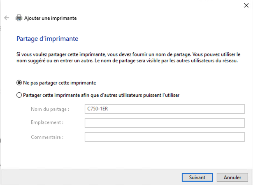This screenshot has width=253, height=185.
Task: Select the "Ne pas partager cette imprimante" radio circle
Action: coord(19,82)
